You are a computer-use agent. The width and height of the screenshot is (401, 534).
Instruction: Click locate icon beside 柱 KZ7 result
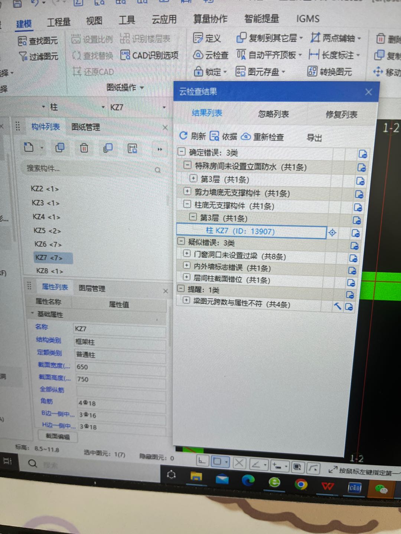coord(332,233)
